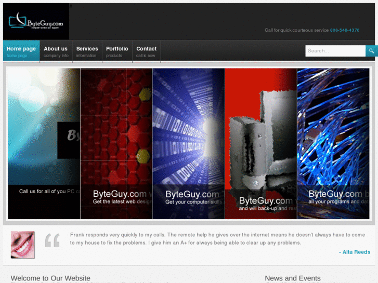Pick the blue fiber optics slide
Viewport: 378px width, 283px height.
(x=333, y=143)
